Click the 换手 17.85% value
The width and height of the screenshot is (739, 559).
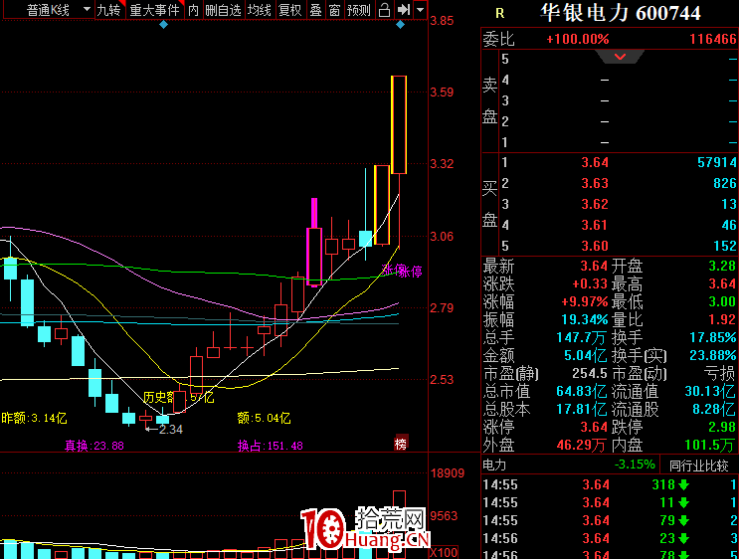[x=712, y=337]
